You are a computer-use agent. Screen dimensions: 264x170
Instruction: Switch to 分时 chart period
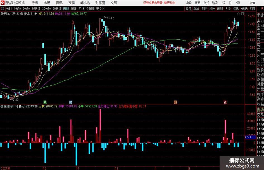coord(9,9)
